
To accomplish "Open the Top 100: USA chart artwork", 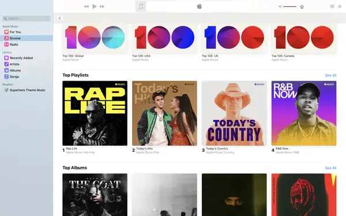I will pos(164,38).
